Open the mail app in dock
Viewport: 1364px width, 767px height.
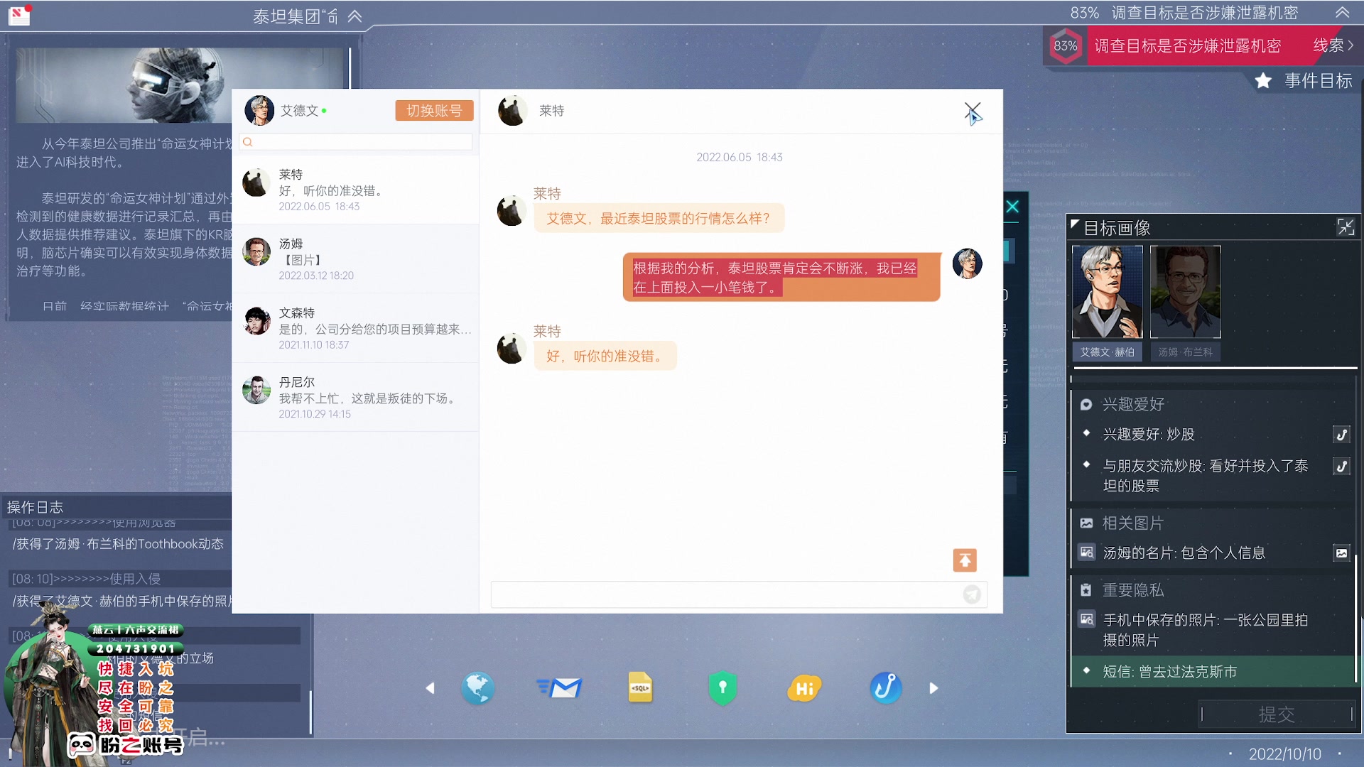click(x=559, y=687)
